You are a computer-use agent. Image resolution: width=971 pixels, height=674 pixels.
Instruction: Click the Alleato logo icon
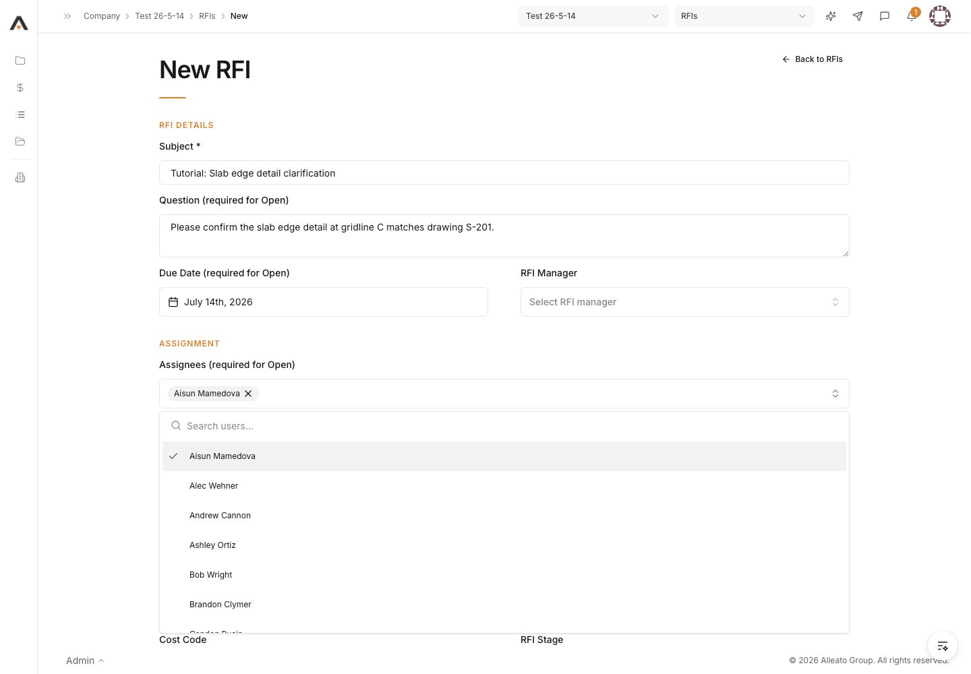click(19, 24)
